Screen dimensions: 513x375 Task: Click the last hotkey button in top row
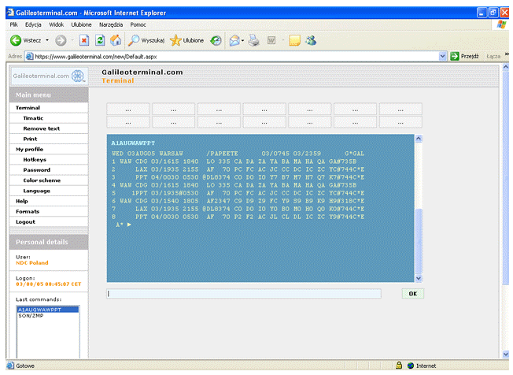(x=400, y=109)
